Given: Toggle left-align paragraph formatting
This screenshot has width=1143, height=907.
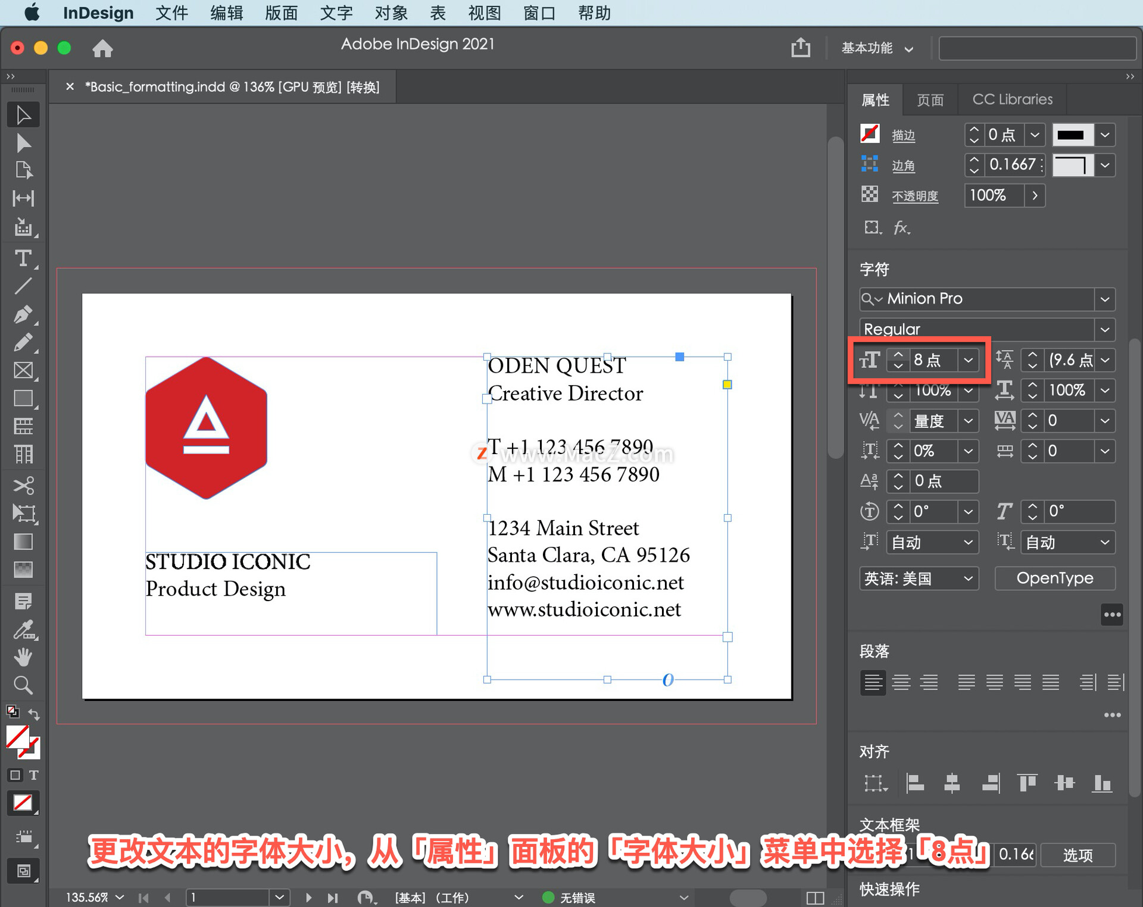Looking at the screenshot, I should 873,683.
